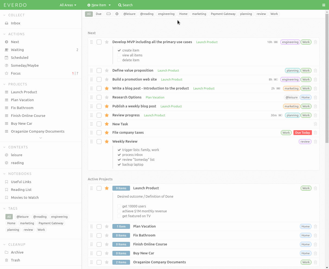Check off the "view all items" subtask
Screen dimensions: 329x269
(x=119, y=55)
